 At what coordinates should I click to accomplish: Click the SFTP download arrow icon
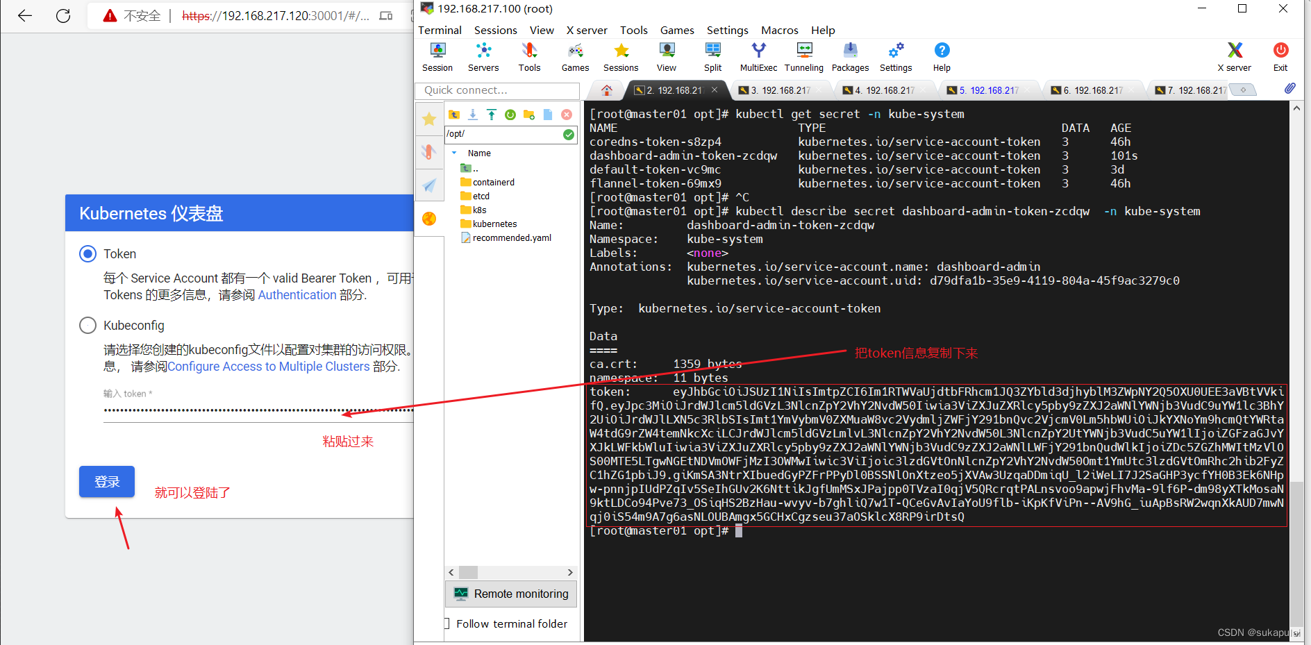click(473, 115)
